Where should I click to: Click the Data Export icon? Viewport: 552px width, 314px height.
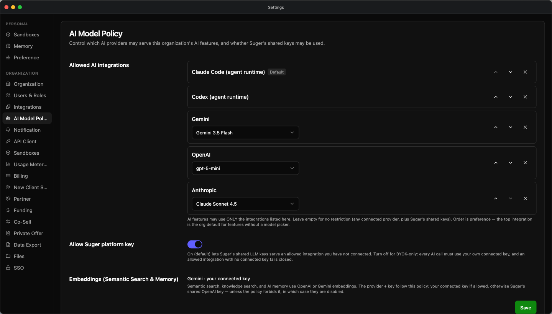pyautogui.click(x=8, y=245)
